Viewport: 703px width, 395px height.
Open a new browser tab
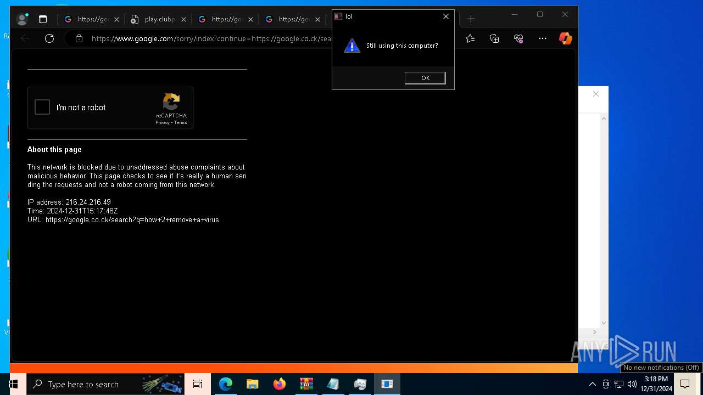(471, 19)
